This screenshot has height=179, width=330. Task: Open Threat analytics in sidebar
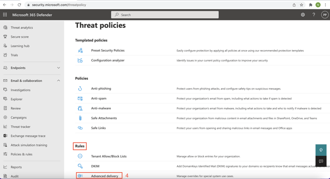[22, 27]
